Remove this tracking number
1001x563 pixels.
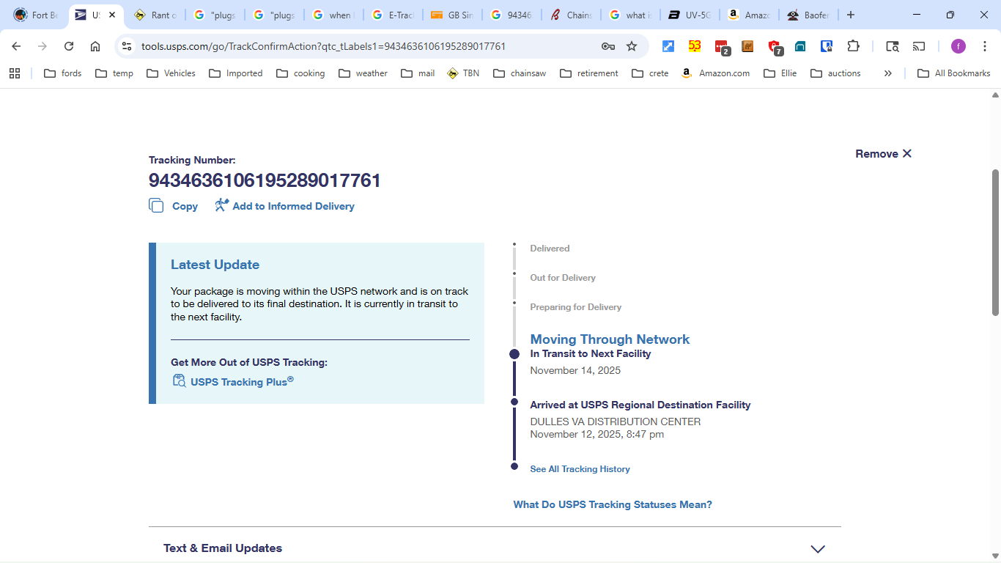(x=883, y=154)
